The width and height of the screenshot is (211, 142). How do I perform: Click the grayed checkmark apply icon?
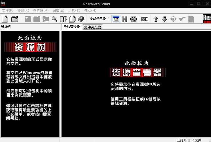(182, 19)
